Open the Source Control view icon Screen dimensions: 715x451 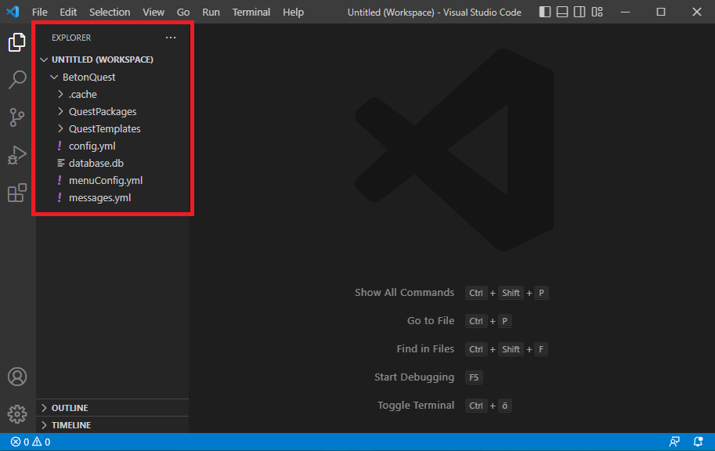click(x=17, y=117)
